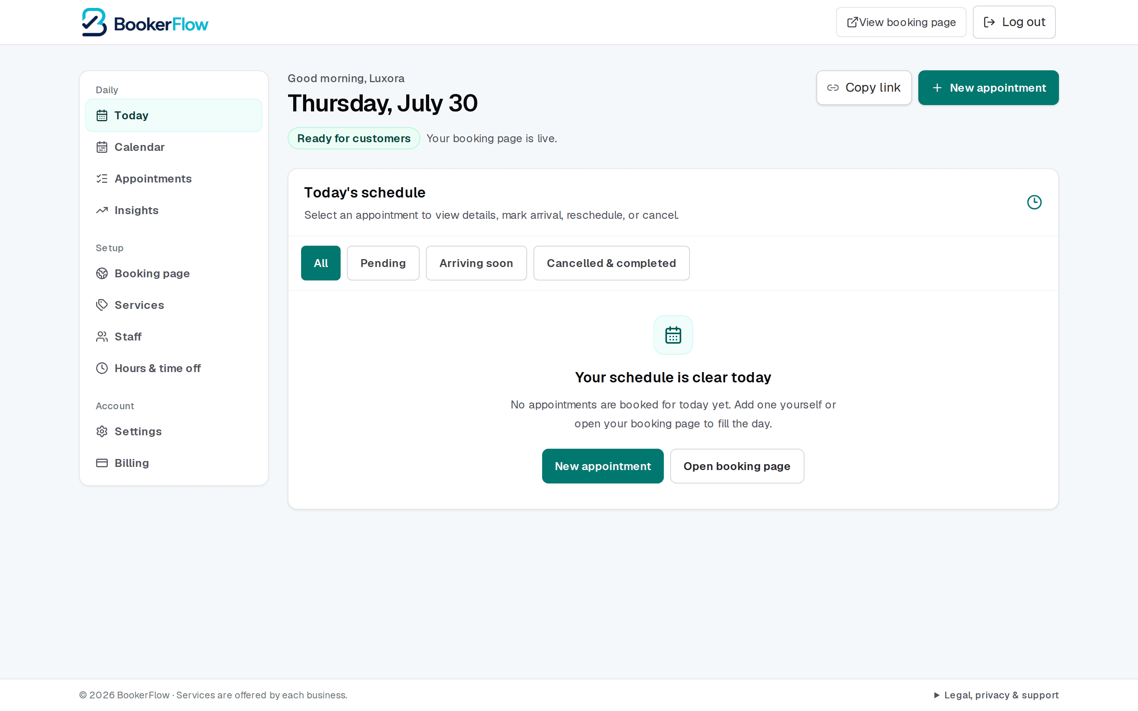
Task: Select the Pending filter
Action: [383, 263]
